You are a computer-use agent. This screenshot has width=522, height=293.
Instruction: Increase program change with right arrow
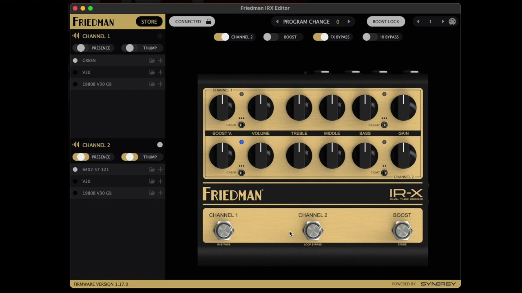tap(349, 22)
